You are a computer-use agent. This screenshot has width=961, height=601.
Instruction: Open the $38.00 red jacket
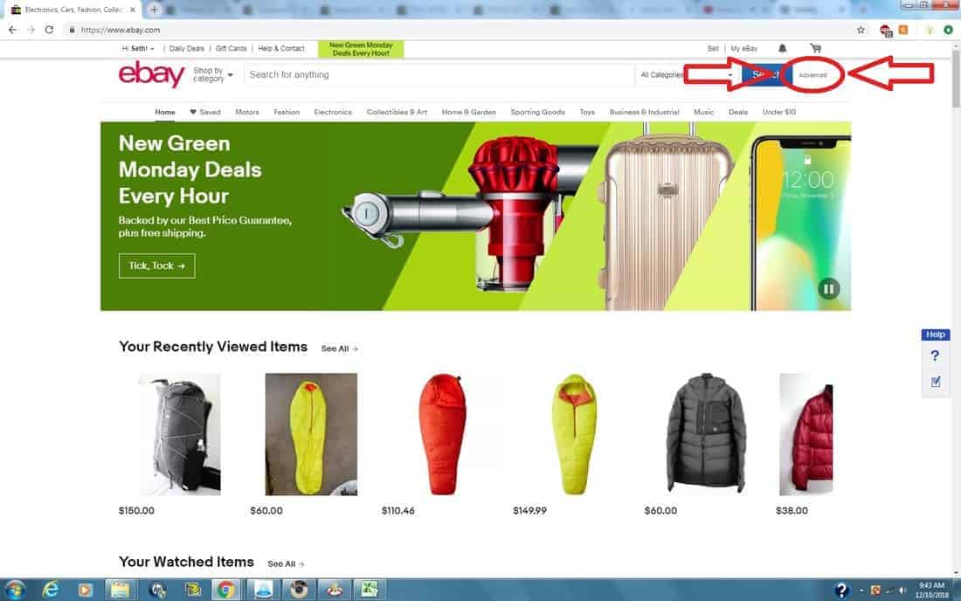[806, 434]
